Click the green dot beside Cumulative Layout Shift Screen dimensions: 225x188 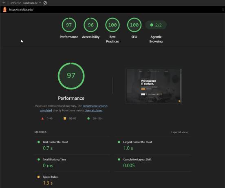click(119, 159)
